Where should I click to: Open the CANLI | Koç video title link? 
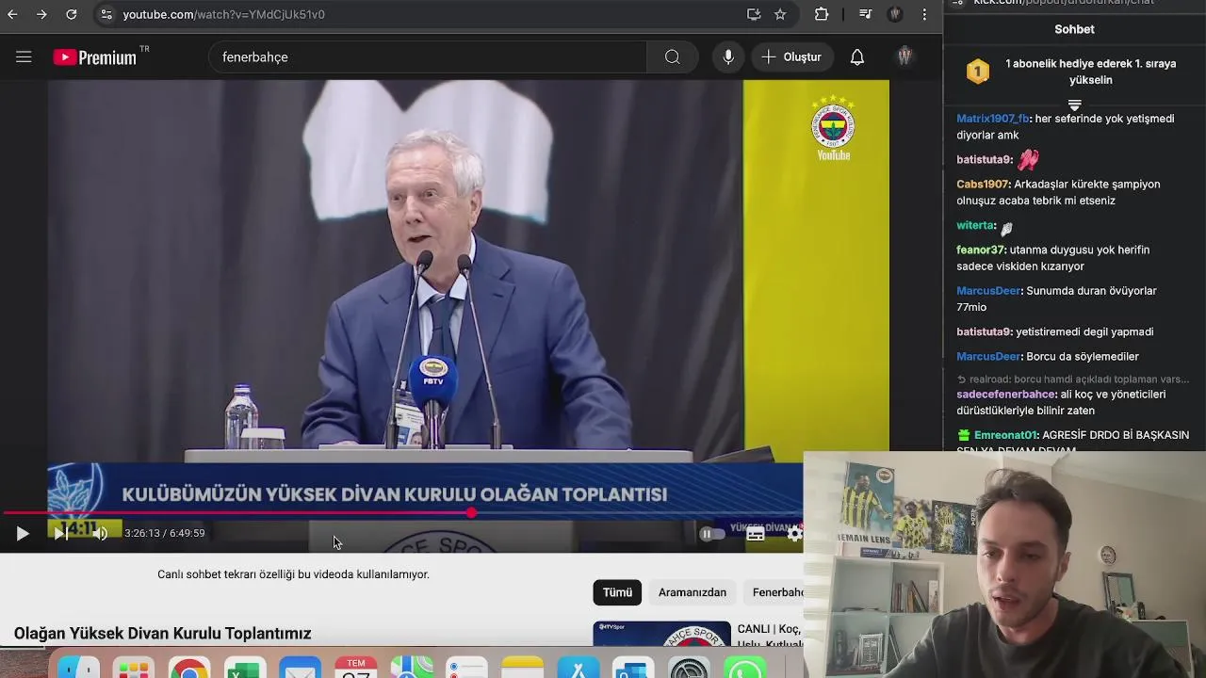(769, 636)
